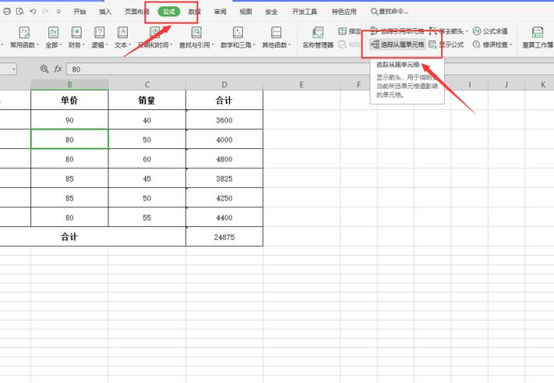The width and height of the screenshot is (554, 383).
Task: Click the redo arrow icon
Action: click(x=45, y=12)
